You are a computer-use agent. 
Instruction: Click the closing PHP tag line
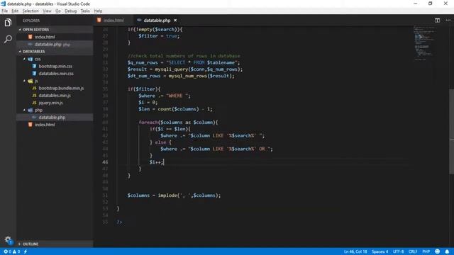pos(119,222)
